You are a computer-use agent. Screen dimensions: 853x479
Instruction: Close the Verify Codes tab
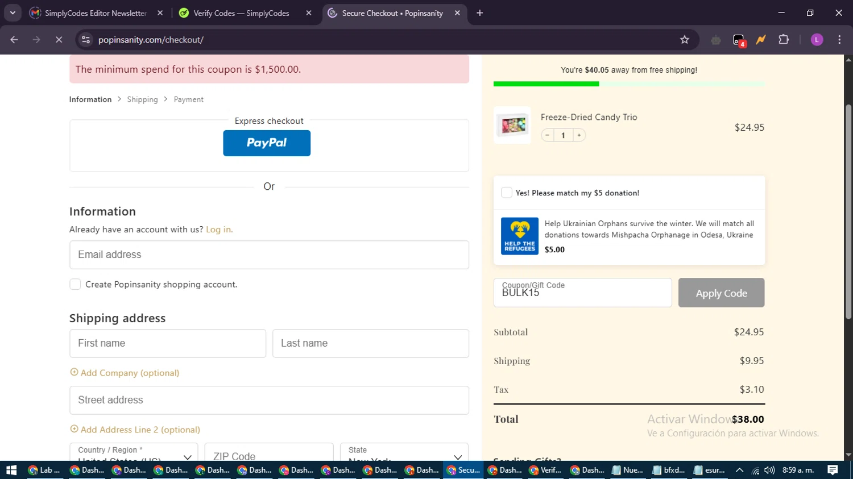click(309, 13)
